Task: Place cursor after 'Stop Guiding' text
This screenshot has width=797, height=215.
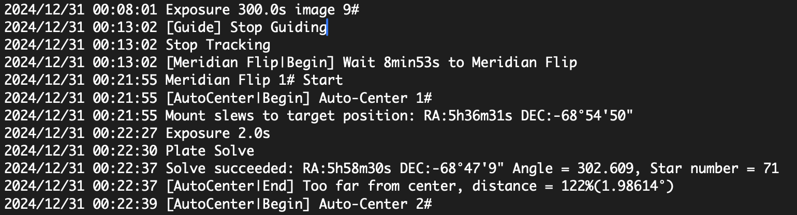Action: (x=327, y=27)
